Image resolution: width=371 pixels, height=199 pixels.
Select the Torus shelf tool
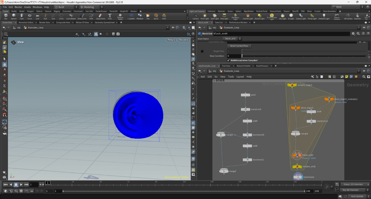30,16
